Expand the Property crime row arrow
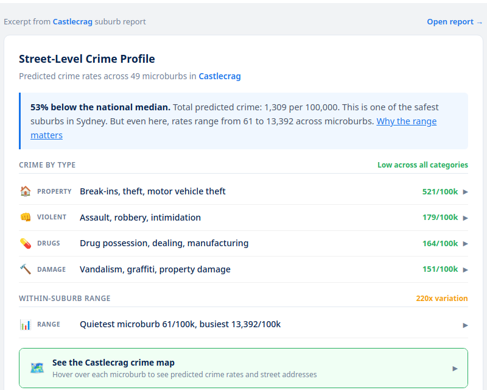 coord(465,192)
